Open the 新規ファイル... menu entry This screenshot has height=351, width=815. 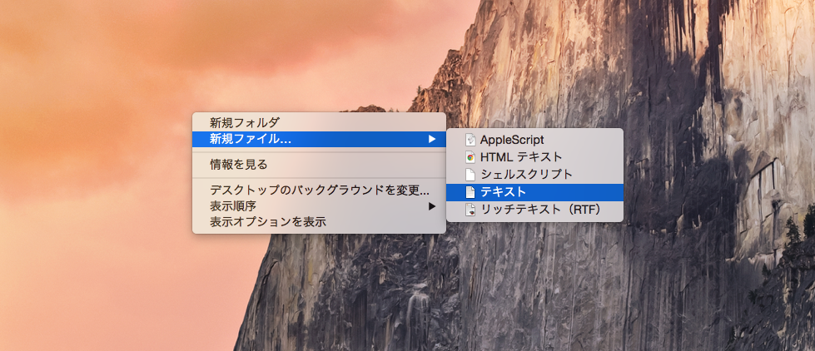319,139
